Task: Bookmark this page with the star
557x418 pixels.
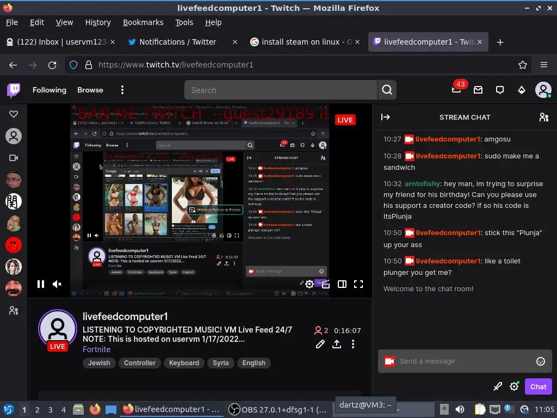Action: 522,65
